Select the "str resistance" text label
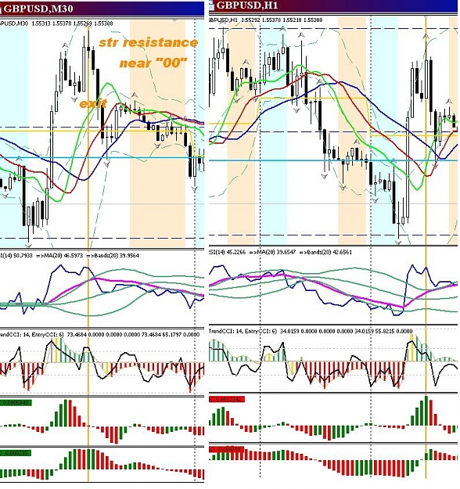 pos(148,43)
